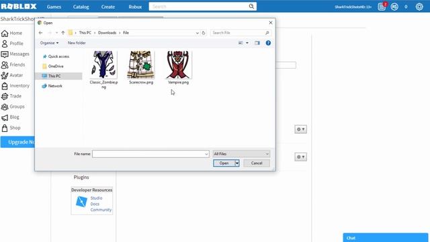
Task: Select the Scarecrow.png thumbnail
Action: point(141,65)
